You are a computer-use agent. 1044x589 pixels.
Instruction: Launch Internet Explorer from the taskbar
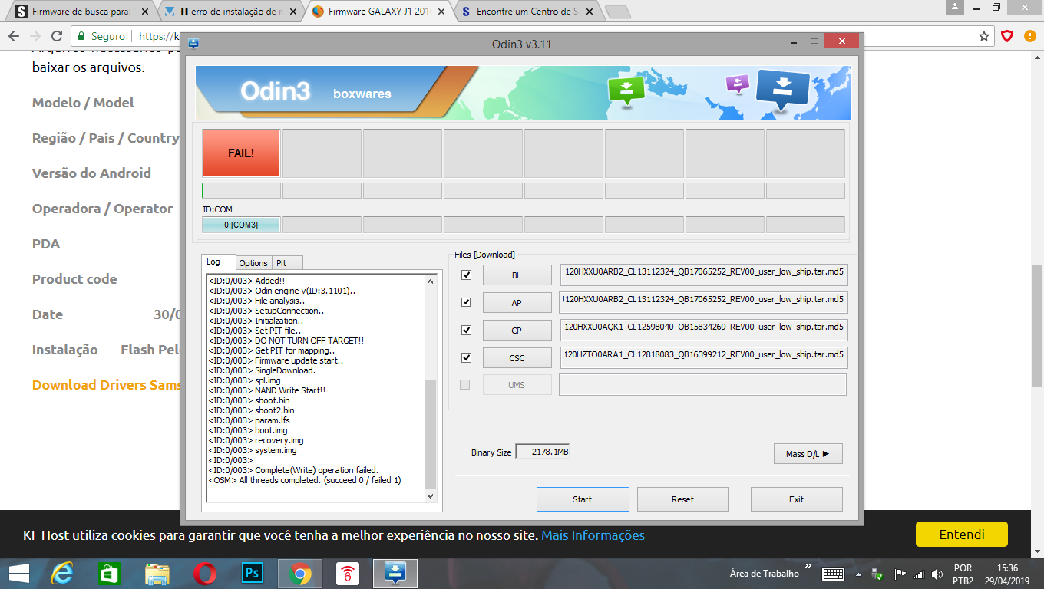pos(62,574)
